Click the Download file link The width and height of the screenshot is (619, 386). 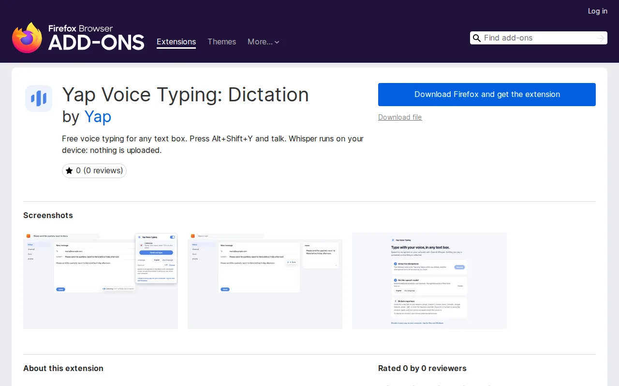(400, 117)
